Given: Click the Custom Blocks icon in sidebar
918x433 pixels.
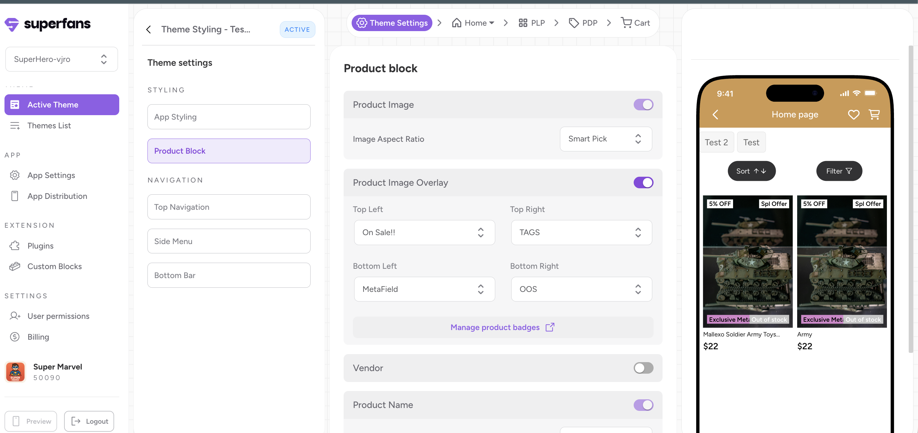Looking at the screenshot, I should tap(15, 267).
